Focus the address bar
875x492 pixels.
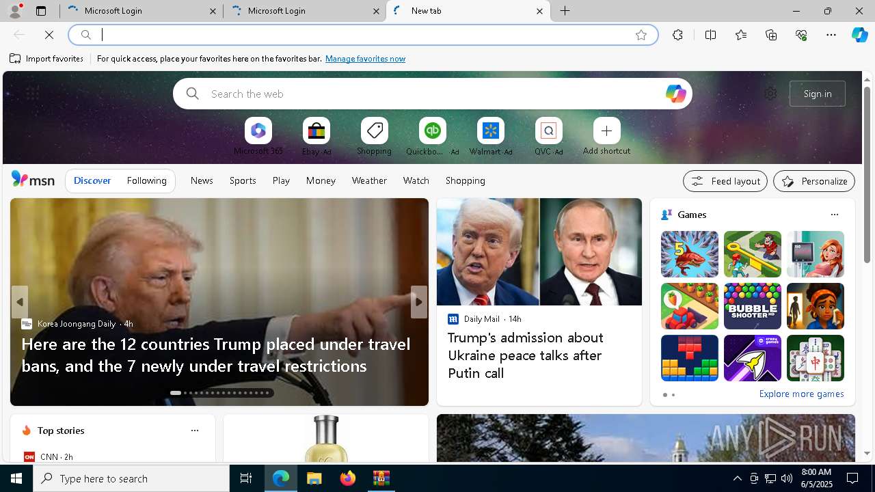click(362, 35)
